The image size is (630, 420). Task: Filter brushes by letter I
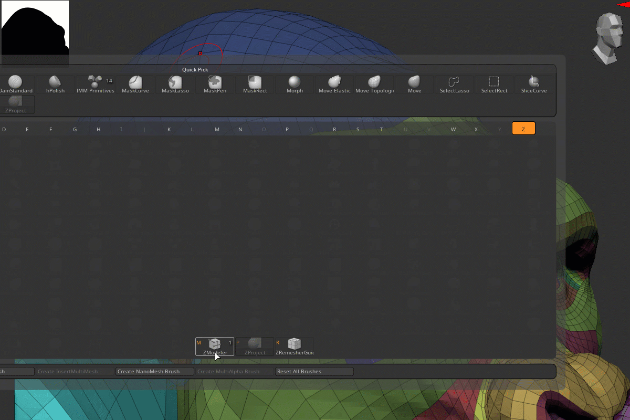point(121,129)
